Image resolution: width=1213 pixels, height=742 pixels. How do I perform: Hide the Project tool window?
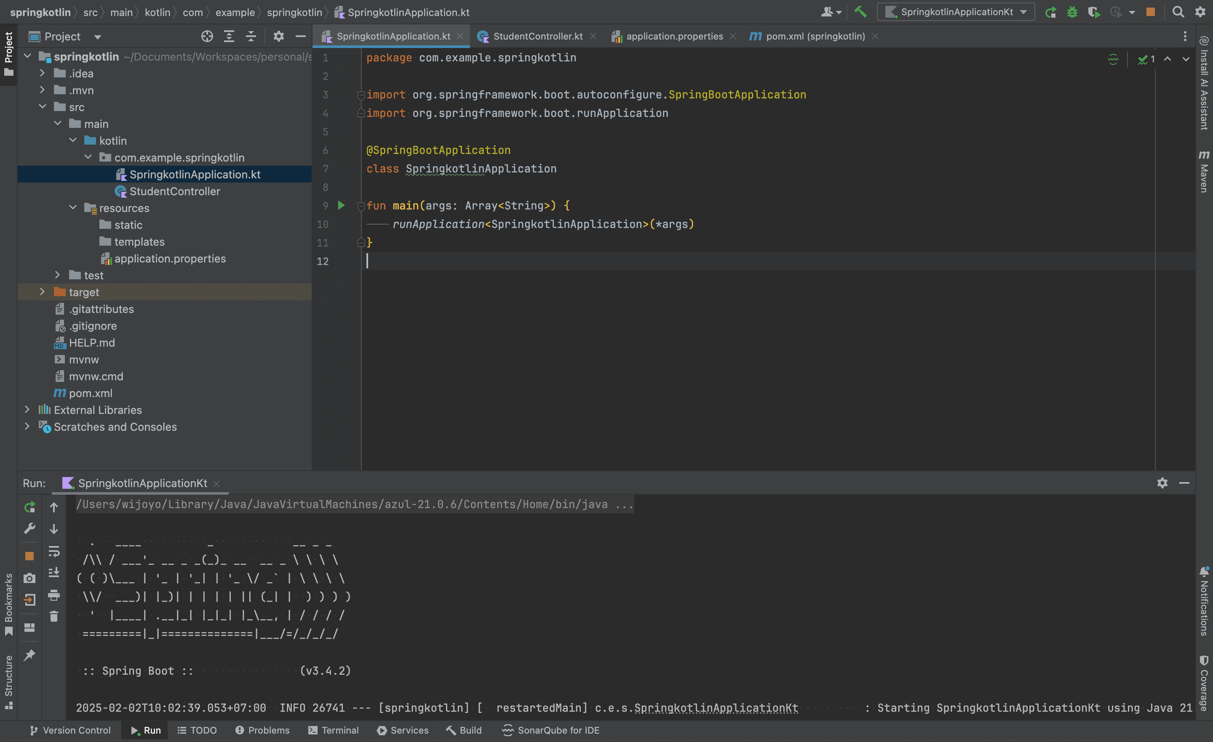(300, 36)
